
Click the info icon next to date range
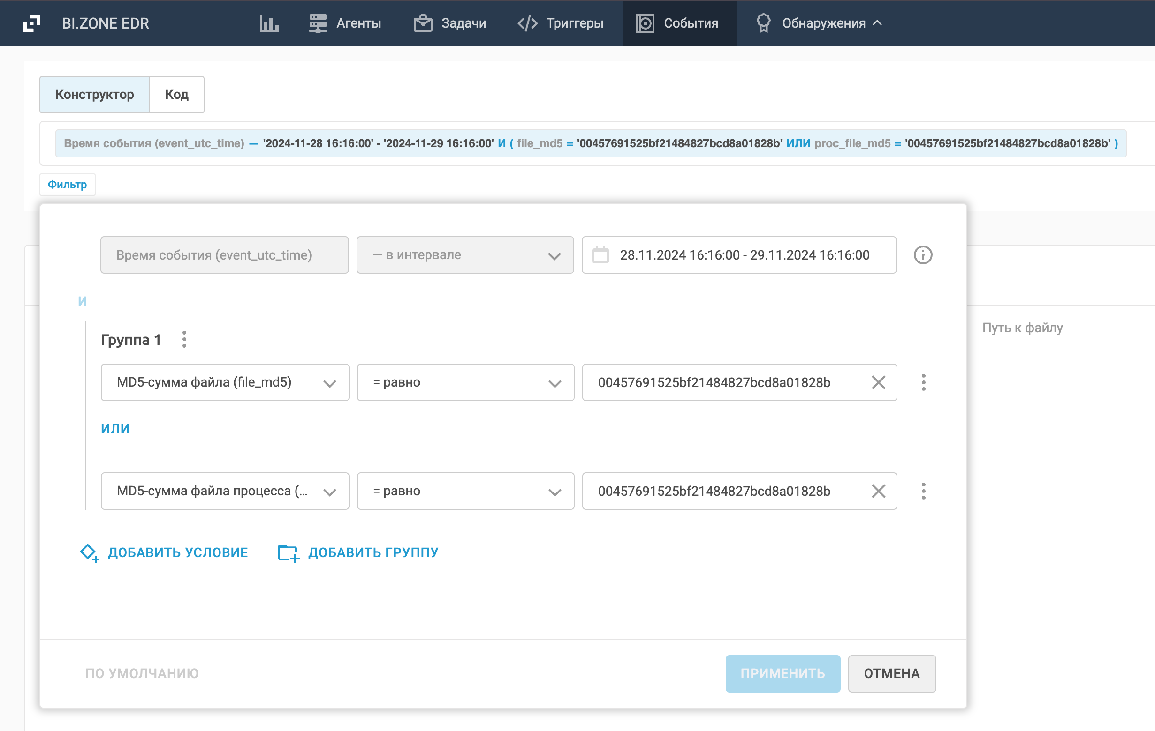tap(922, 255)
